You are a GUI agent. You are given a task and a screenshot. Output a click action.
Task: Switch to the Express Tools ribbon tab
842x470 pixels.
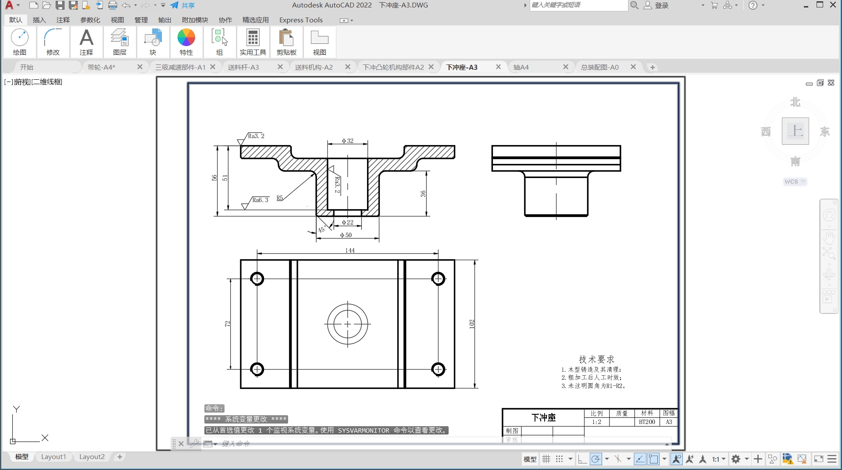pyautogui.click(x=301, y=20)
